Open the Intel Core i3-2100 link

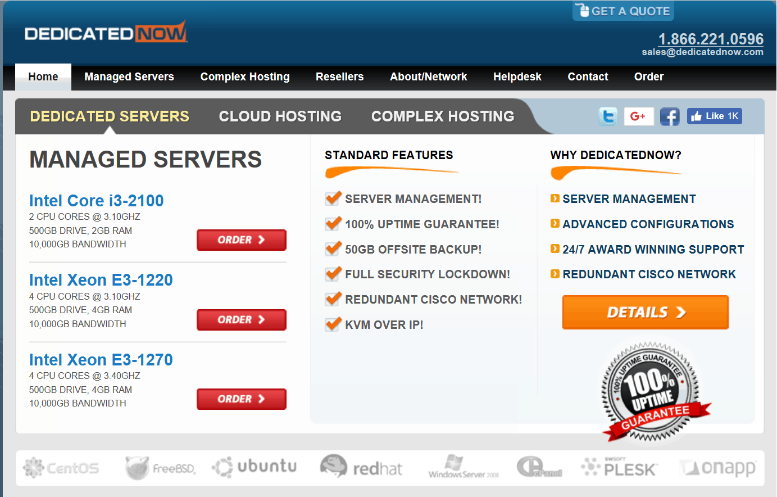tap(97, 201)
